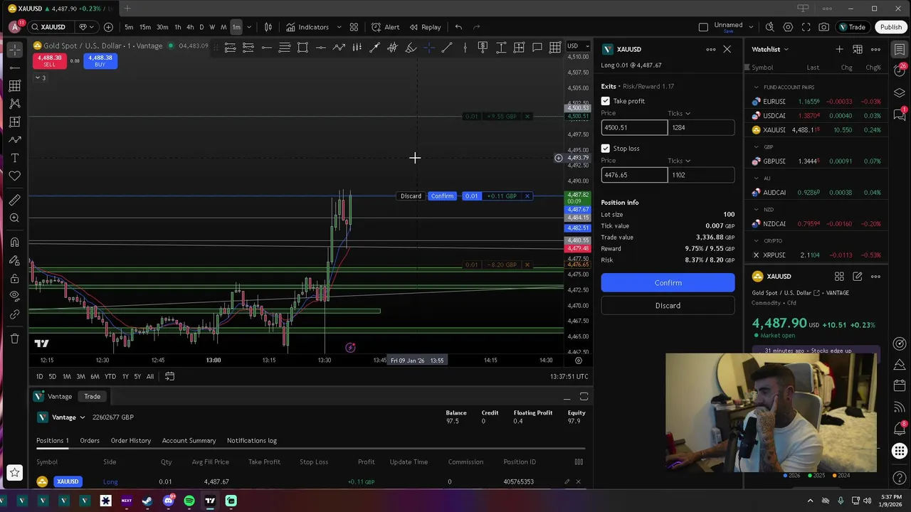The image size is (911, 512).
Task: Open the candlestick chart type selector
Action: pyautogui.click(x=268, y=27)
